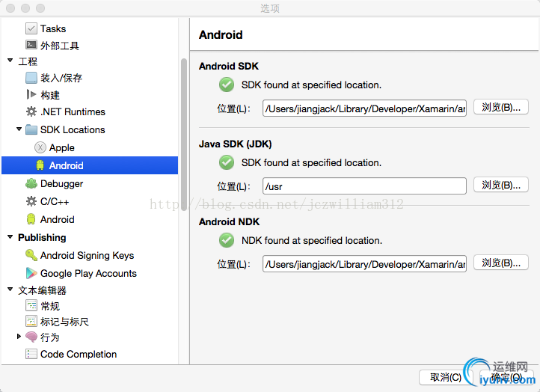Image resolution: width=540 pixels, height=392 pixels.
Task: Click the C/C++ gear icon
Action: (31, 201)
